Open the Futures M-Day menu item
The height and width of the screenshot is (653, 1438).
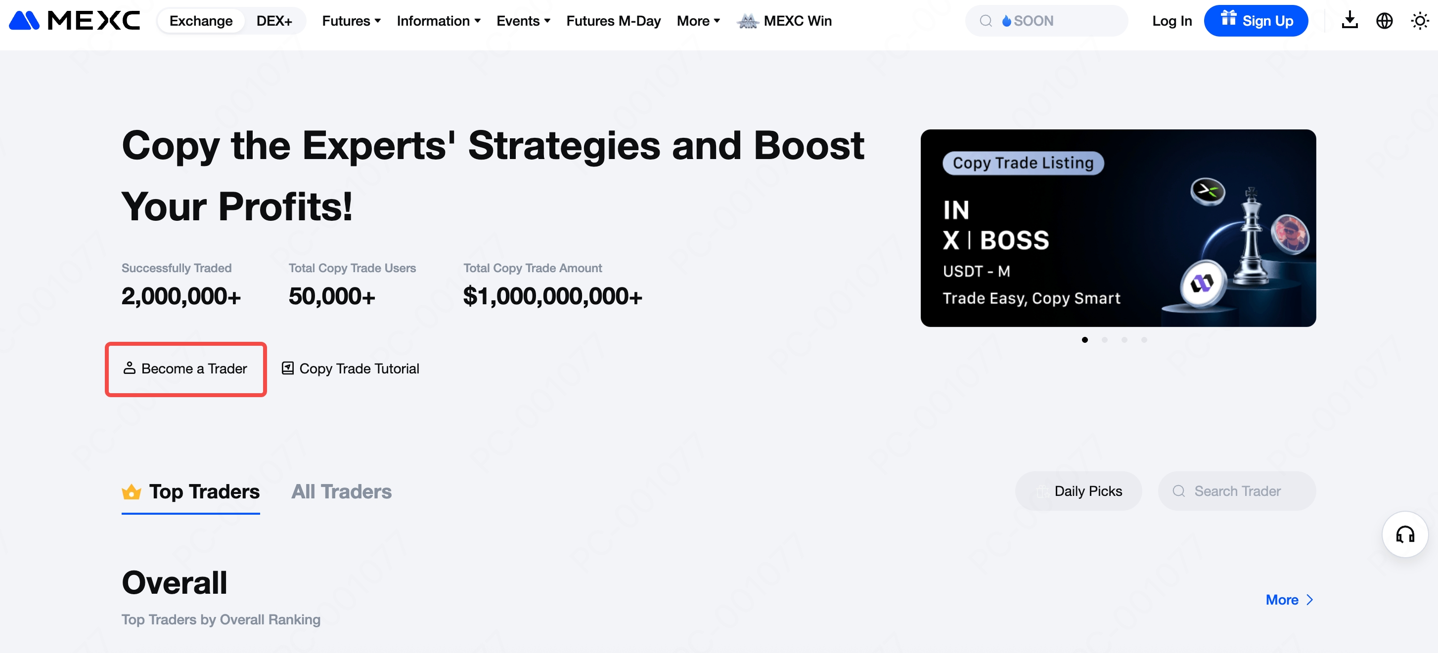click(x=613, y=21)
